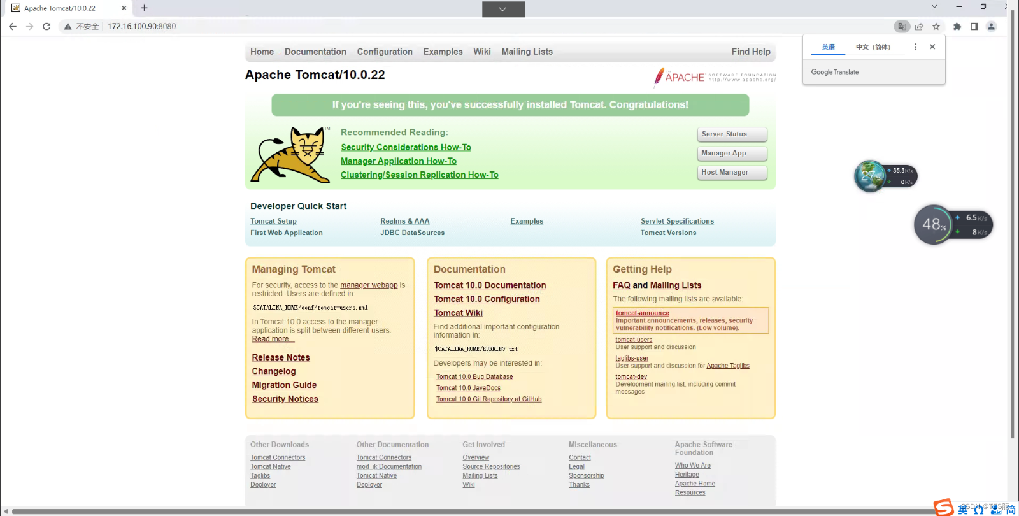Open Clustering/Session Replication How-To link
Image resolution: width=1019 pixels, height=516 pixels.
(419, 175)
